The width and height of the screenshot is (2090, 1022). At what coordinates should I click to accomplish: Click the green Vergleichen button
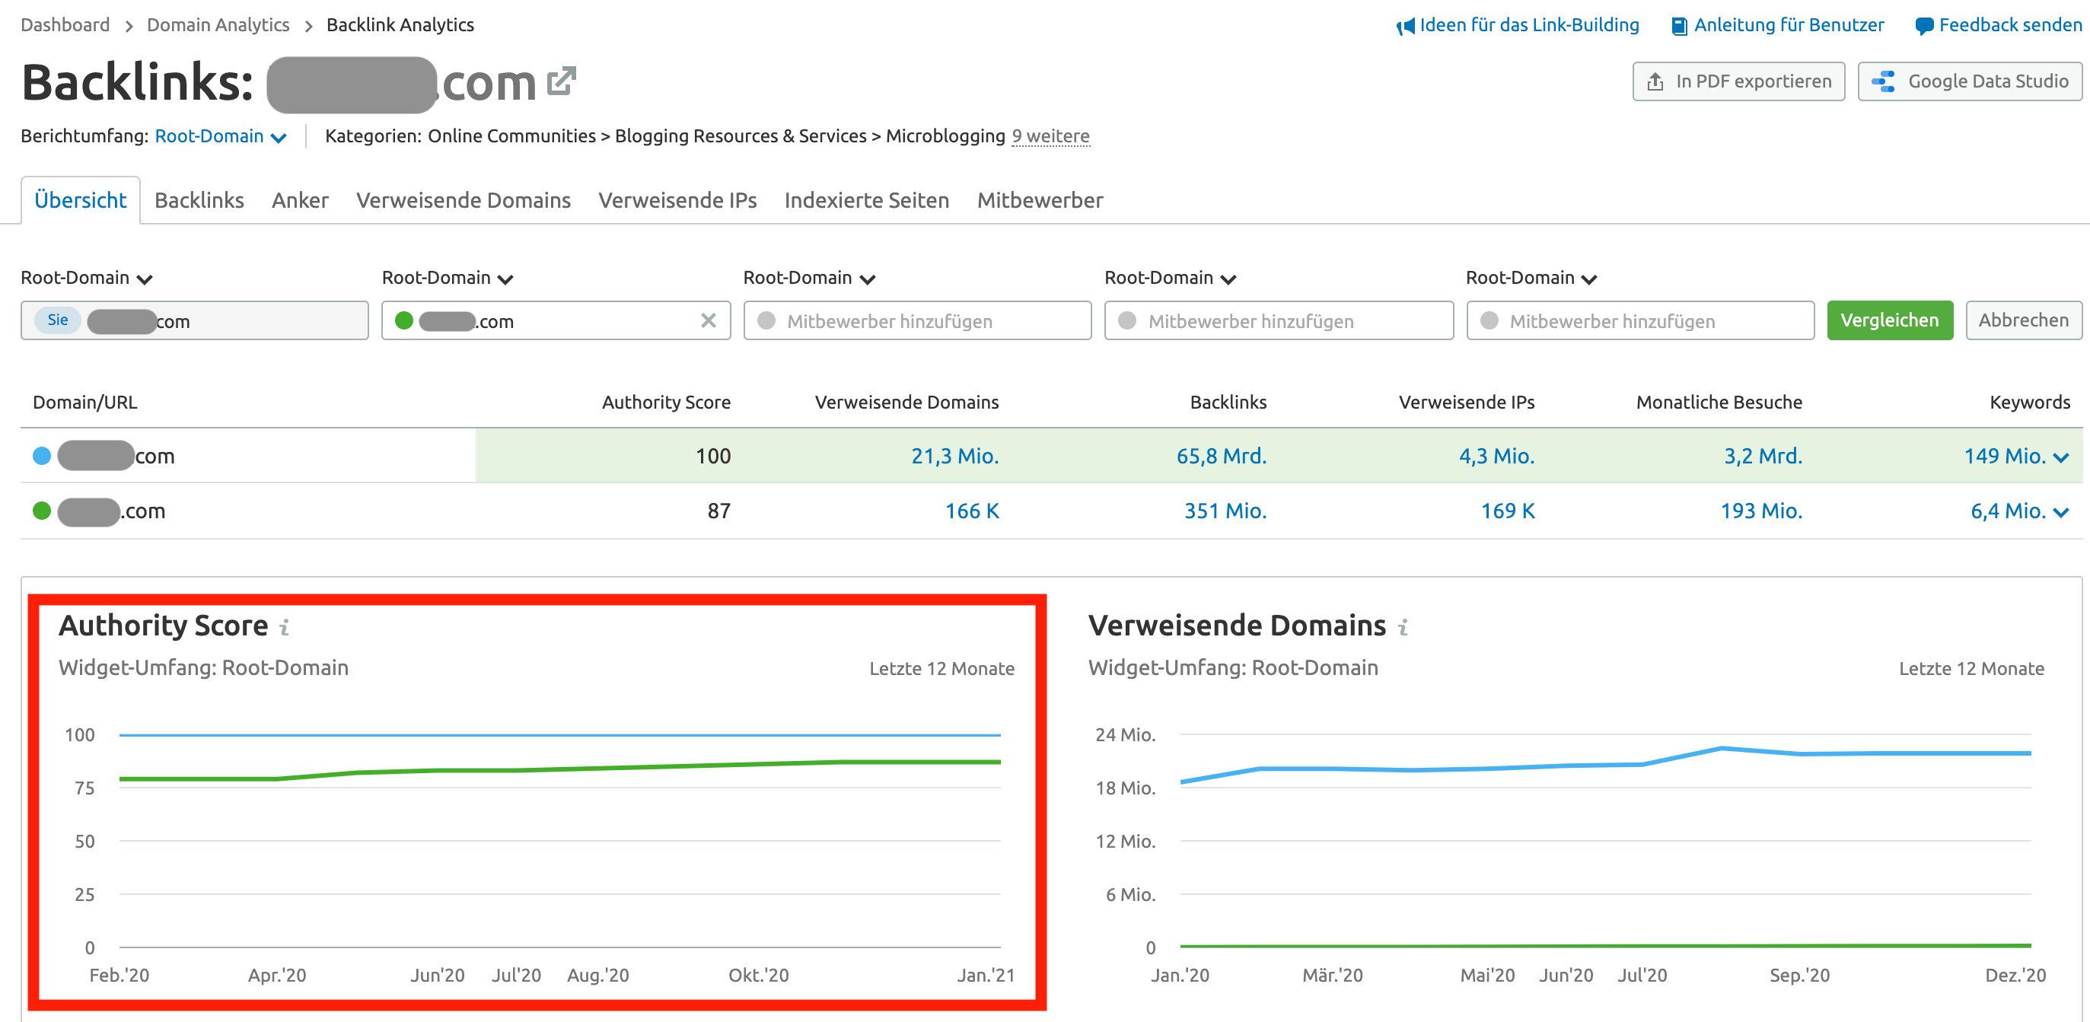(1890, 320)
